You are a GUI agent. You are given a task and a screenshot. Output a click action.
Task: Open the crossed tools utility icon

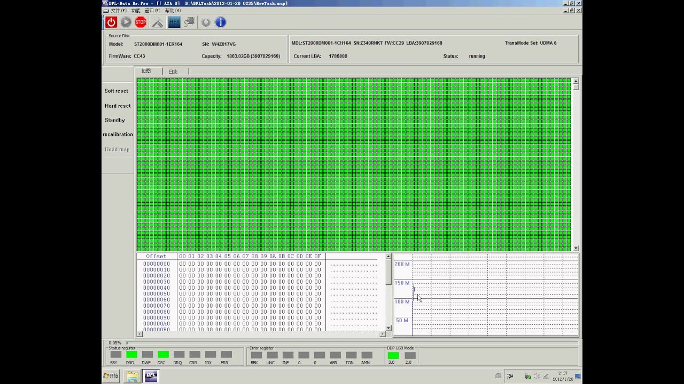pyautogui.click(x=158, y=22)
